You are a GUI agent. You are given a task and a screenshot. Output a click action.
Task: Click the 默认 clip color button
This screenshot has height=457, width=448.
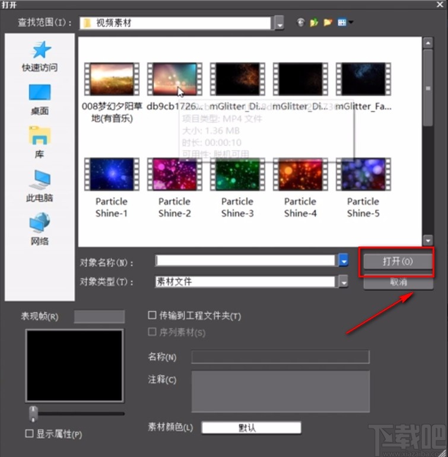tap(251, 428)
